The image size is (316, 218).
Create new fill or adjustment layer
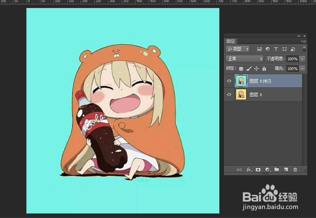(x=268, y=170)
